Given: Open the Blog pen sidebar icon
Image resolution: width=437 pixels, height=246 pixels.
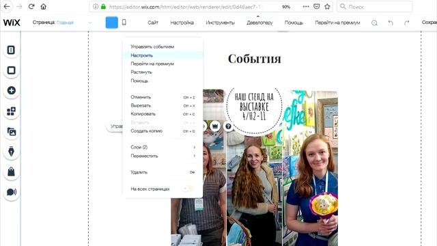Looking at the screenshot, I should click(x=11, y=152).
